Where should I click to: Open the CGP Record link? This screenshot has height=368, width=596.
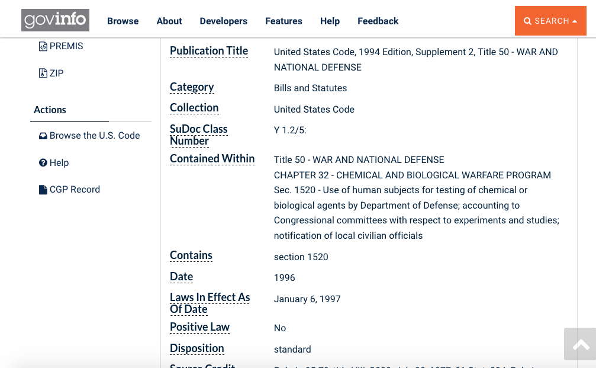[75, 190]
